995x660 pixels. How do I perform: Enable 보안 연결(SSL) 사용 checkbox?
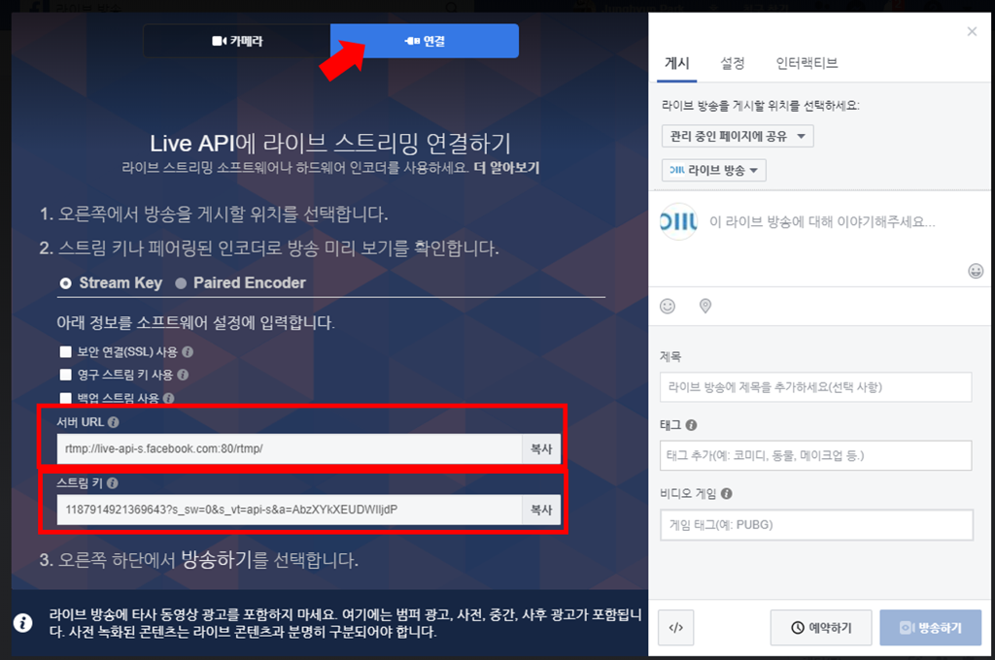[66, 352]
